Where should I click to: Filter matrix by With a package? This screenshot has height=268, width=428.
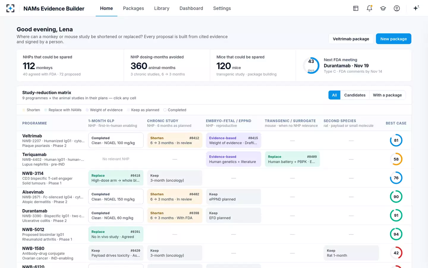[387, 95]
